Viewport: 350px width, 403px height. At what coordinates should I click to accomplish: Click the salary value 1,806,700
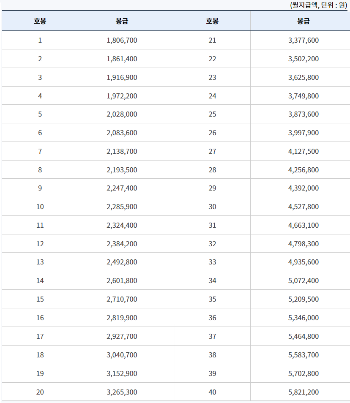click(x=122, y=40)
